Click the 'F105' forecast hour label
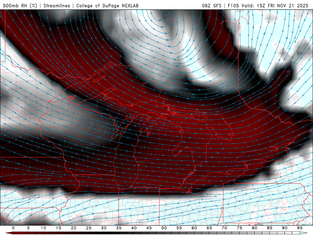313x235 pixels. click(233, 5)
